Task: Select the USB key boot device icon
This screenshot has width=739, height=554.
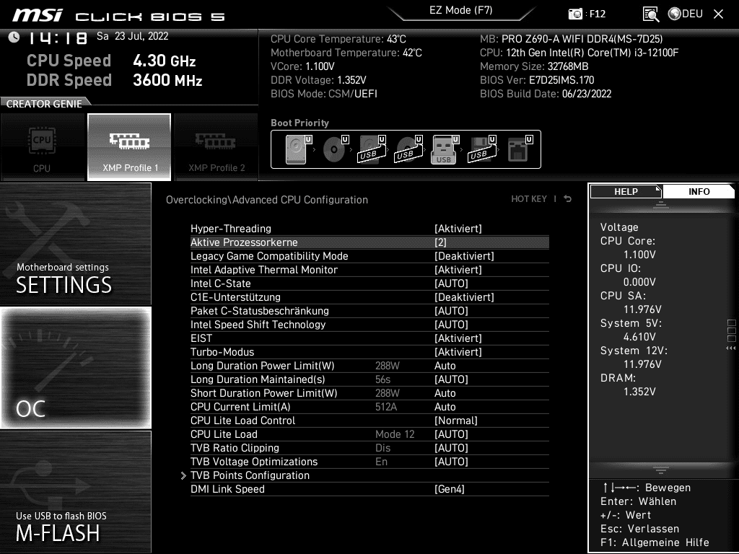Action: (445, 149)
